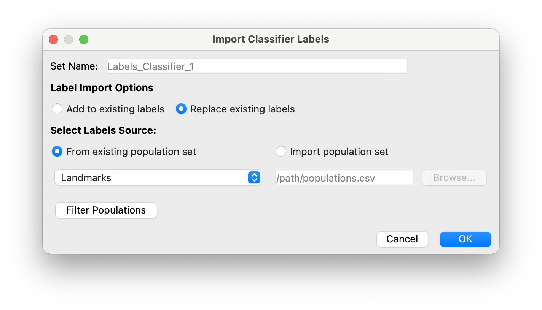Click the Filter Populations button

(106, 210)
